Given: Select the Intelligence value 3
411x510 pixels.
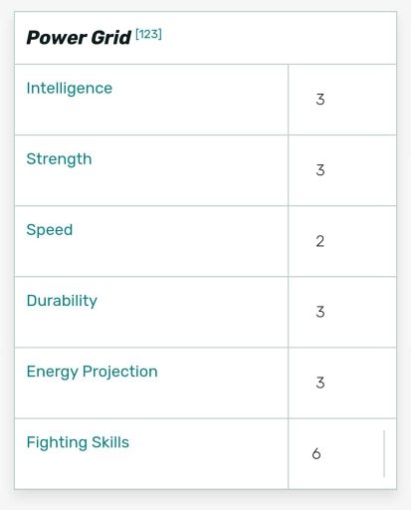Looking at the screenshot, I should click(320, 100).
